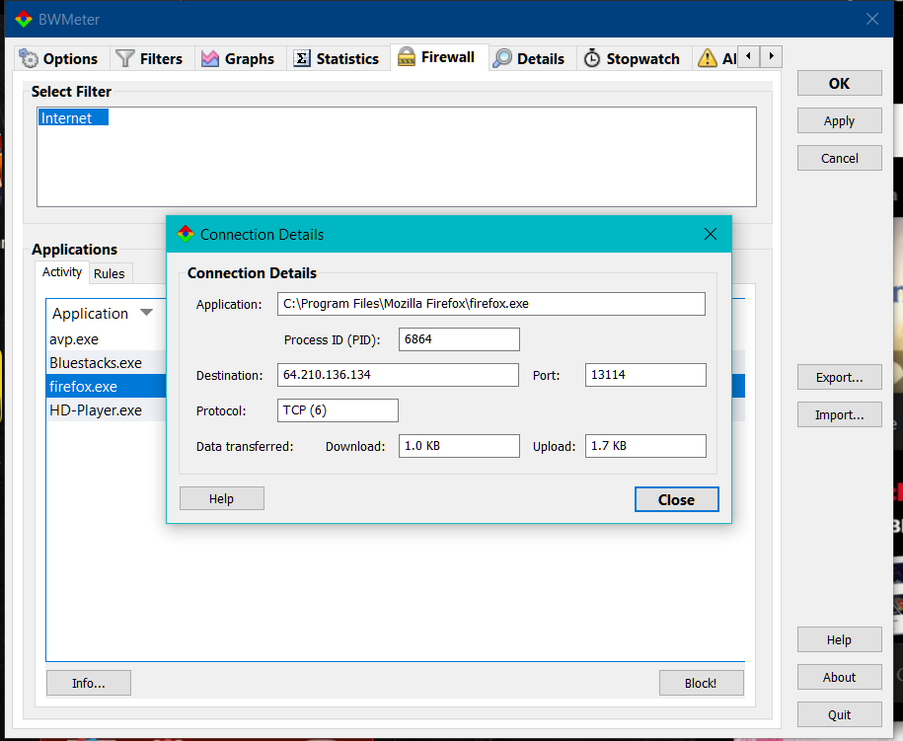This screenshot has width=903, height=741.
Task: Close the BWMeter window with X
Action: (871, 19)
